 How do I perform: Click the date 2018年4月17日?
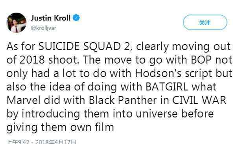click(55, 142)
